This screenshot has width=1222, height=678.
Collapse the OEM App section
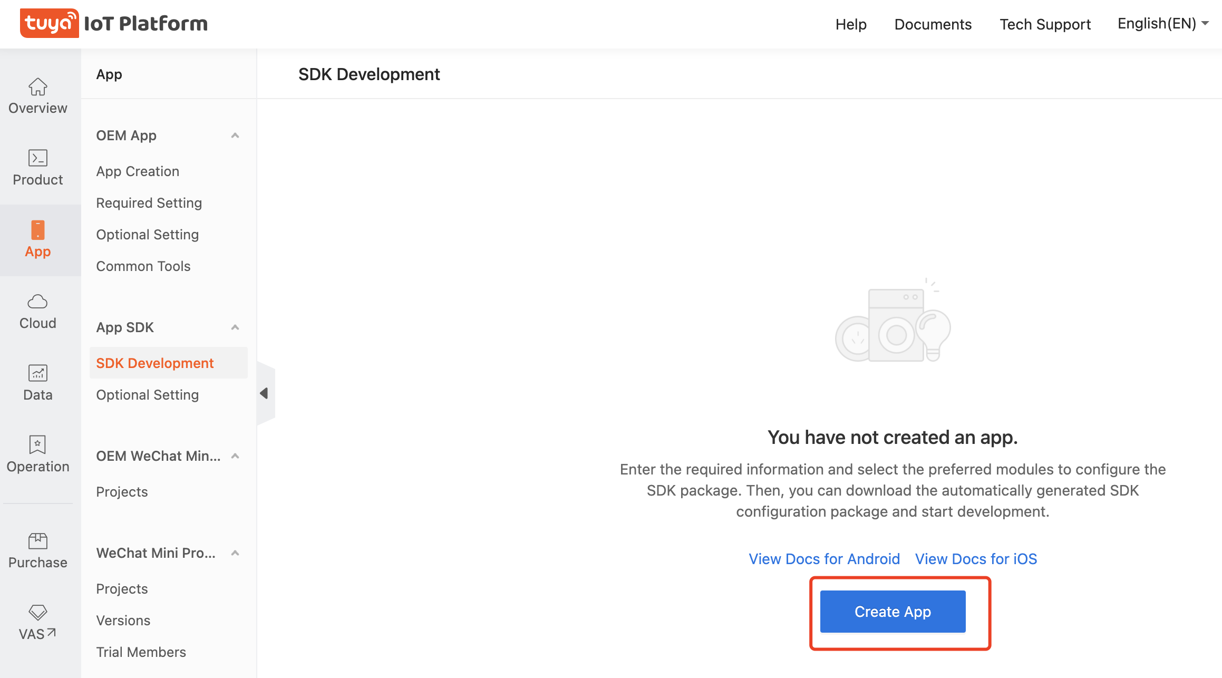point(236,135)
